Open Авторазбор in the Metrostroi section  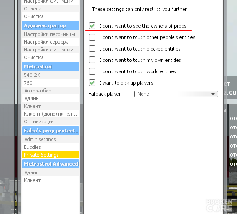51,91
